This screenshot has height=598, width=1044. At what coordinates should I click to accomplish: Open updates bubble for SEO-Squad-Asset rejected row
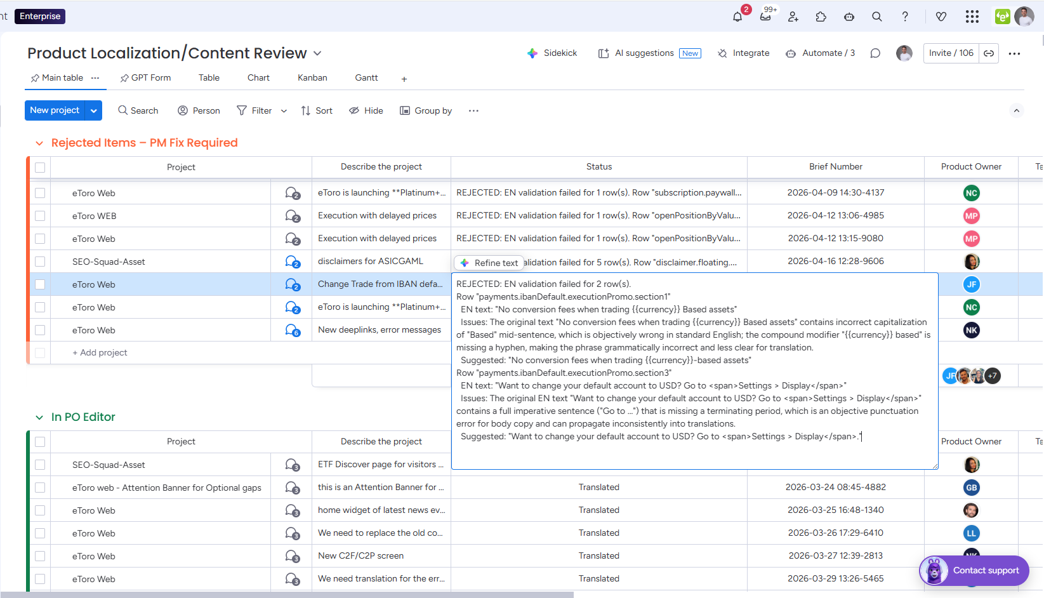coord(292,262)
